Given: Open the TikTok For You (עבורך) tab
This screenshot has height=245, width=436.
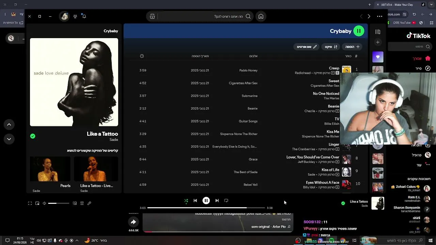Looking at the screenshot, I should 421,59.
